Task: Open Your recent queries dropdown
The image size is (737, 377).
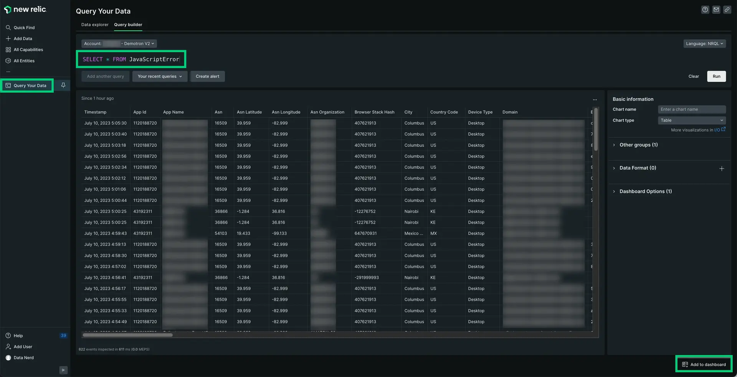Action: tap(160, 76)
